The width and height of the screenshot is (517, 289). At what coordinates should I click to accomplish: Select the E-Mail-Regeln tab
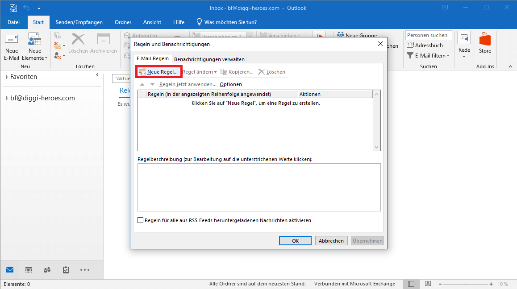point(153,58)
